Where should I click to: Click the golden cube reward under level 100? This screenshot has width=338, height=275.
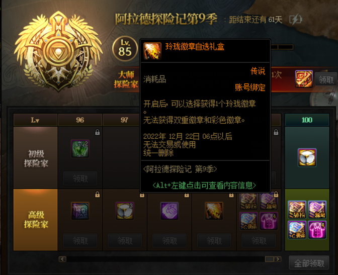click(307, 157)
